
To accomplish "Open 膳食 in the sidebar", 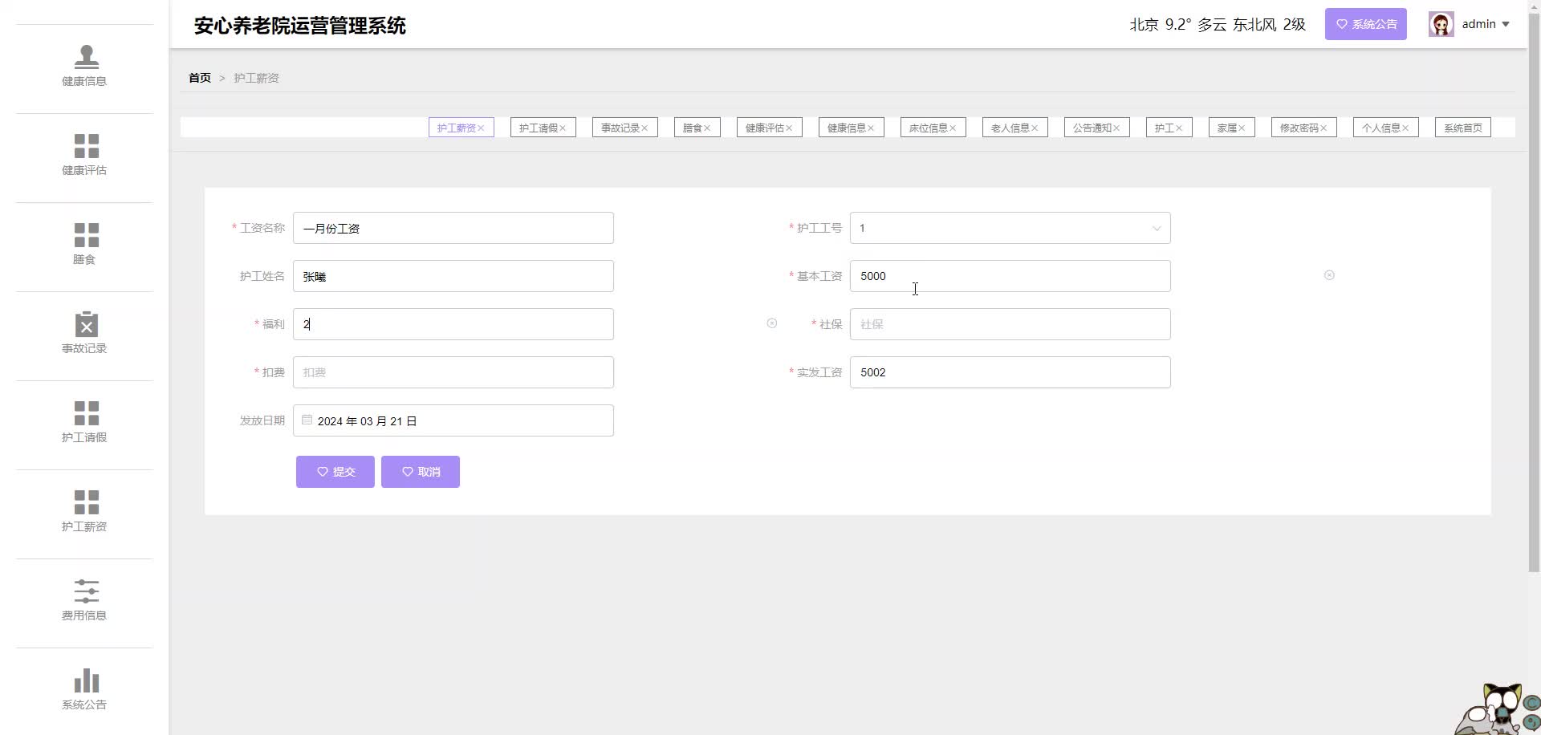I will [84, 244].
